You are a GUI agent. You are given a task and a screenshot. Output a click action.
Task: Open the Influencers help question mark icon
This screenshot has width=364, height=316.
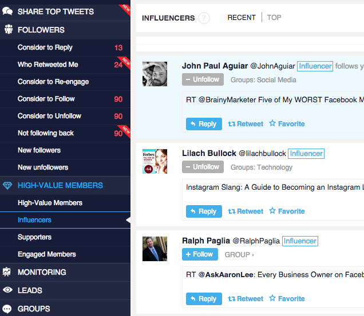204,18
